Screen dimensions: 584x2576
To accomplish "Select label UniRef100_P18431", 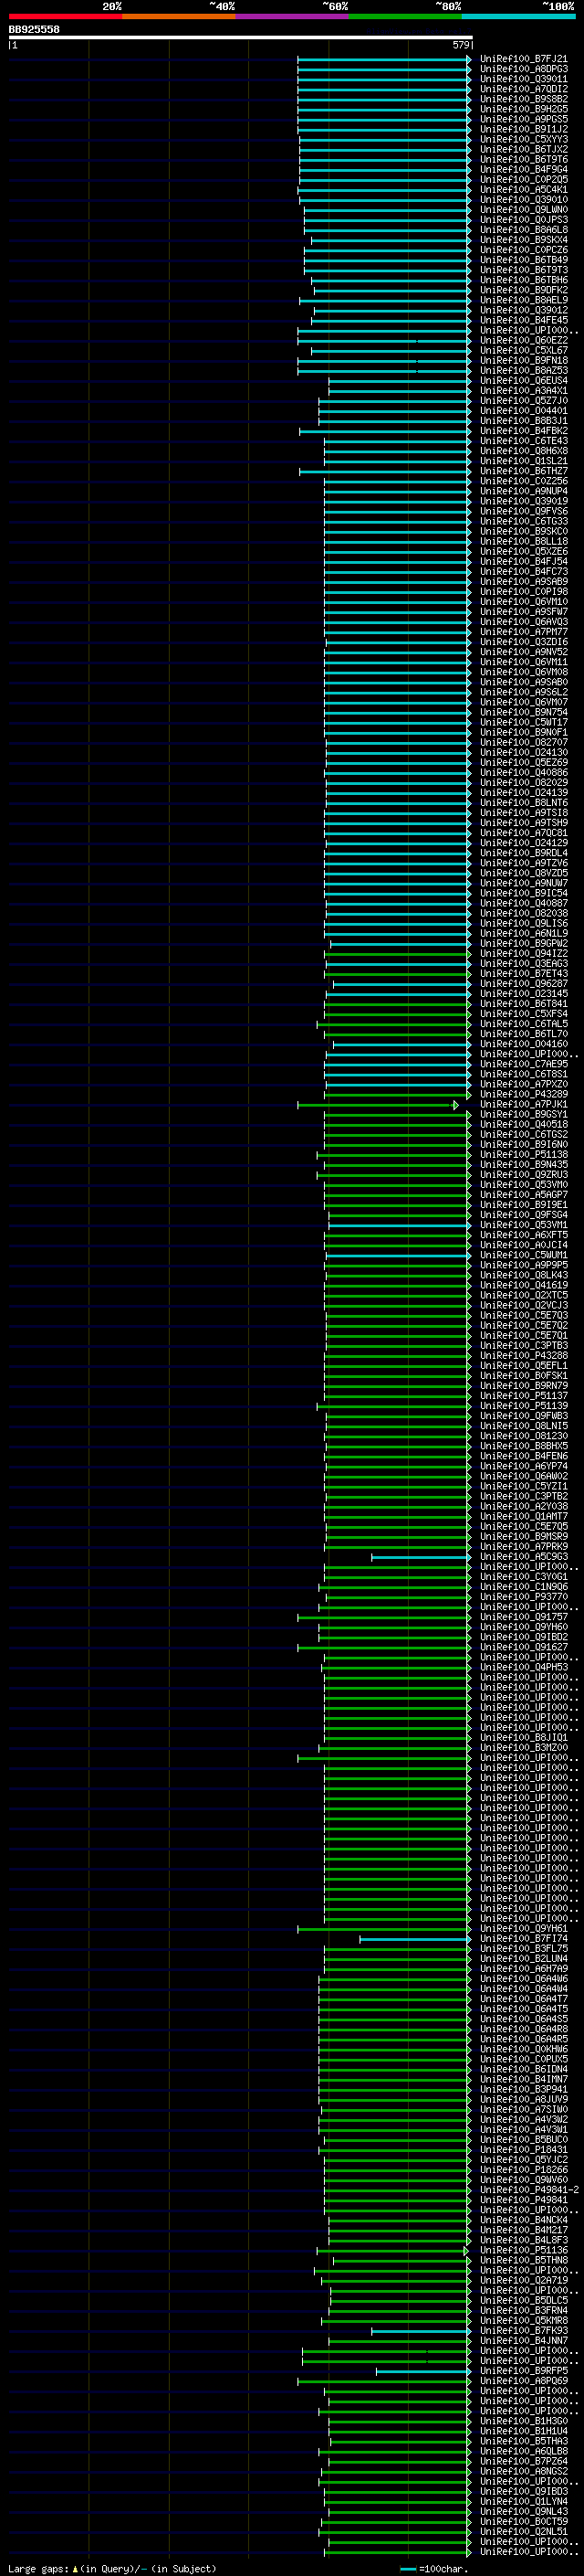I will 523,2150.
